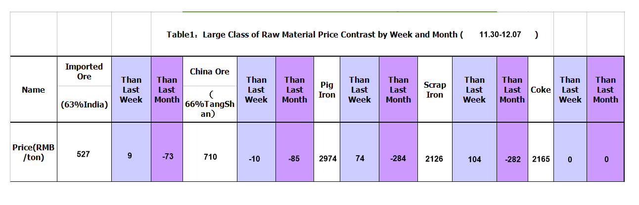The image size is (639, 205).
Task: Click the Price(RMB/ton) row label
Action: click(33, 153)
